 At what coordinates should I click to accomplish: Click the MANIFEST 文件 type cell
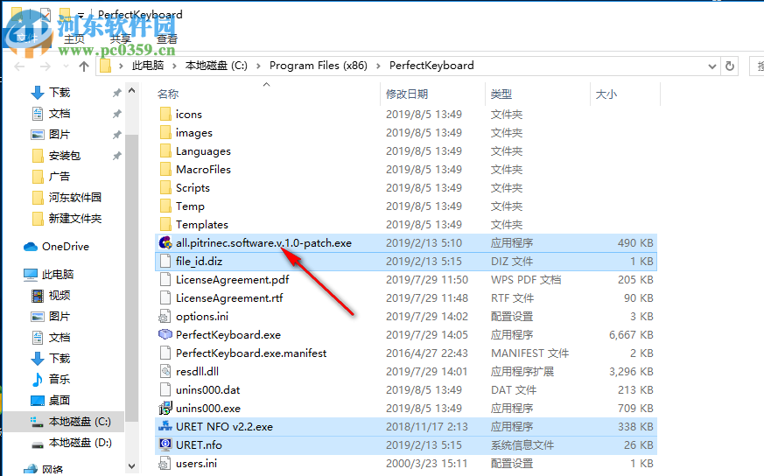click(529, 353)
